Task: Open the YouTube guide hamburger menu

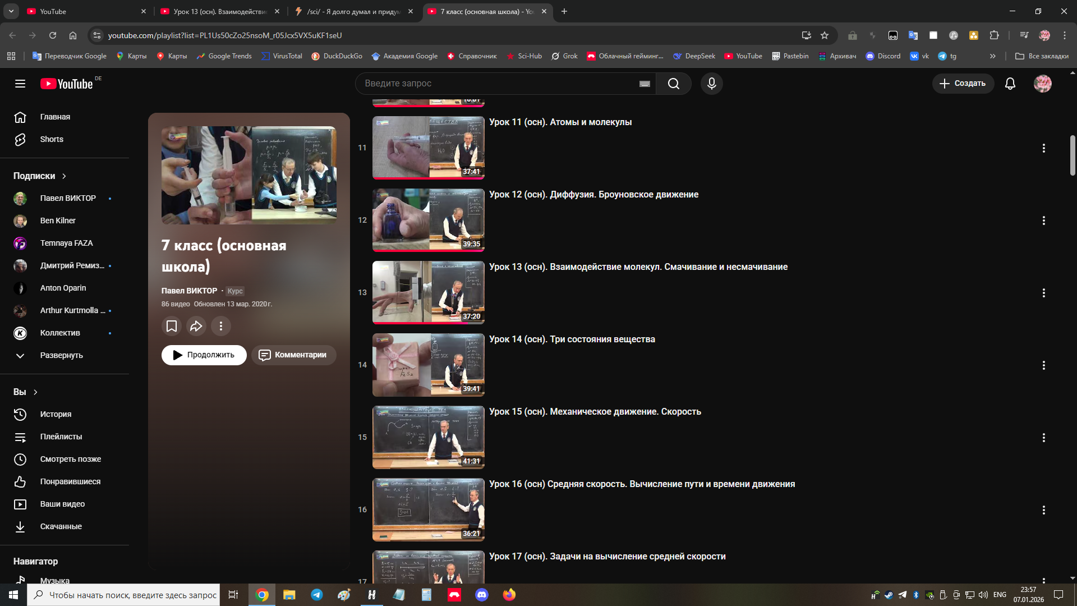Action: pyautogui.click(x=20, y=84)
